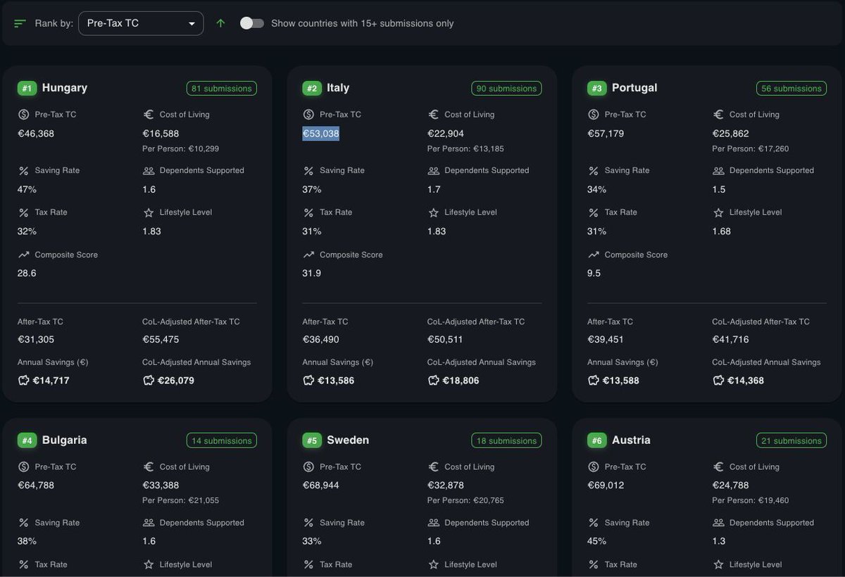Click Italy's Annual Savings piggy bank icon
The image size is (845, 577).
308,380
